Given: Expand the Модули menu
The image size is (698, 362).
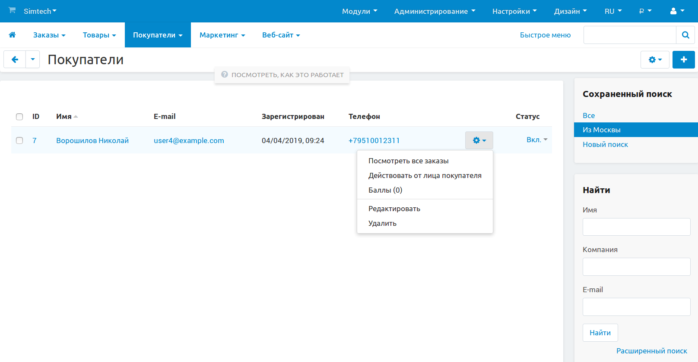Looking at the screenshot, I should point(359,11).
